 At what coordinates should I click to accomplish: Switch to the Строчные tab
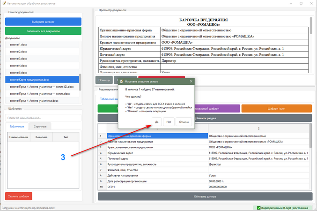click(40, 126)
